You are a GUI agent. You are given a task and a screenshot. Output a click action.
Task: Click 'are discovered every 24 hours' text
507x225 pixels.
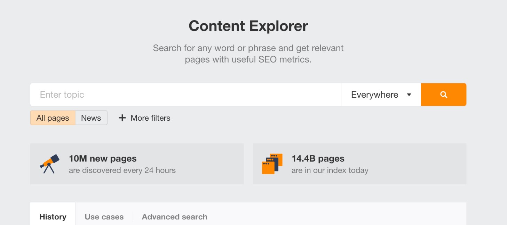tap(122, 170)
